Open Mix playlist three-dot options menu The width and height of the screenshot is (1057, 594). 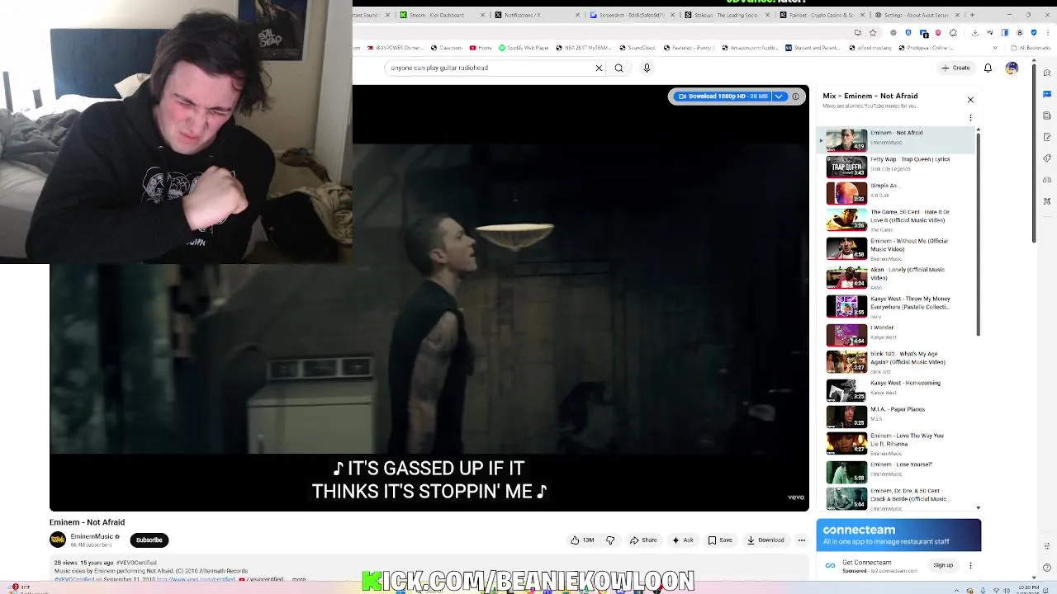[x=970, y=117]
